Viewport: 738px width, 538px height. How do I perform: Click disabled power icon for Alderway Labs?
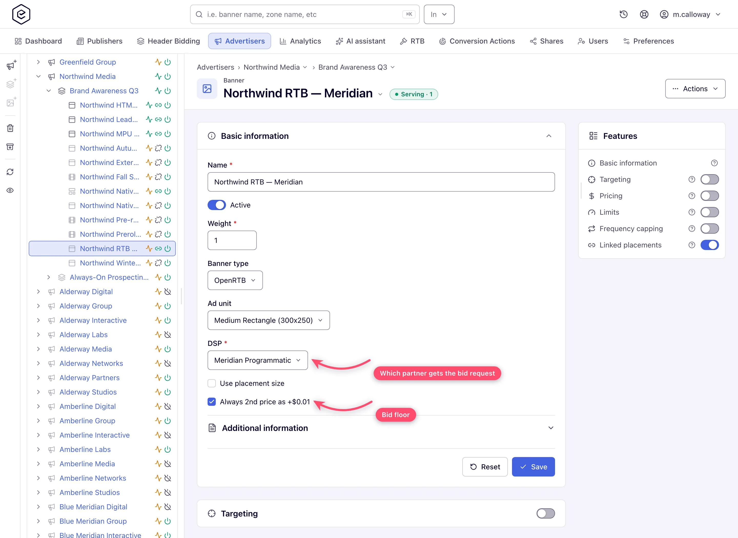click(168, 335)
